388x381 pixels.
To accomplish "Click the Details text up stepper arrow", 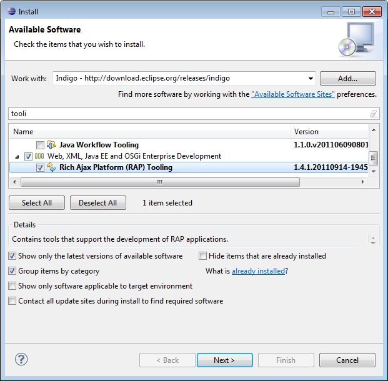I will coord(373,237).
